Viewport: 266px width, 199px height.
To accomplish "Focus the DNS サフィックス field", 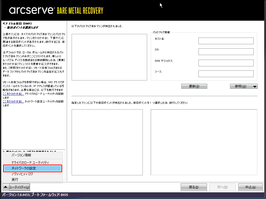I will (226, 63).
